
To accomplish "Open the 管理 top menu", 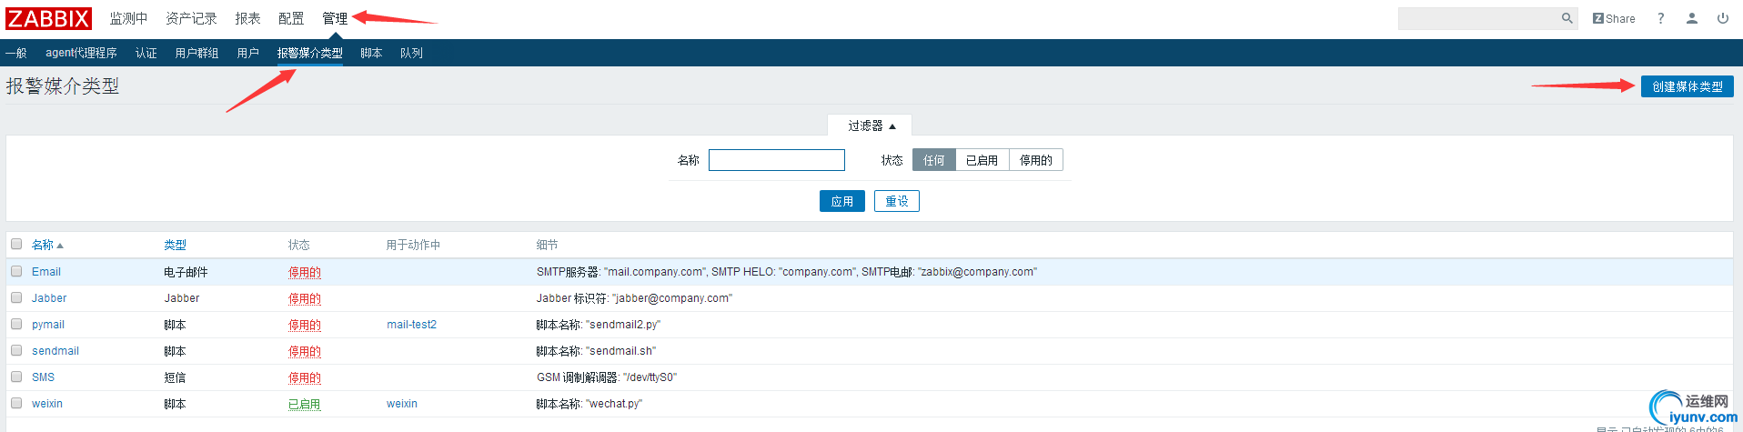I will 335,18.
